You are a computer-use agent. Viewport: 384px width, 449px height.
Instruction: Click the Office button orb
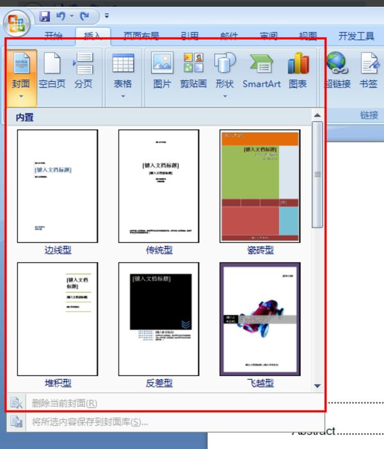[17, 24]
